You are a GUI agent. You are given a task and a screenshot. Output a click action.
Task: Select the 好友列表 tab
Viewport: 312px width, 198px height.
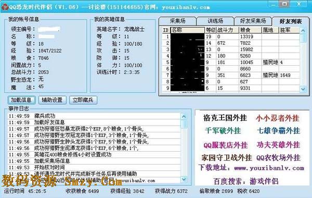tap(291, 21)
